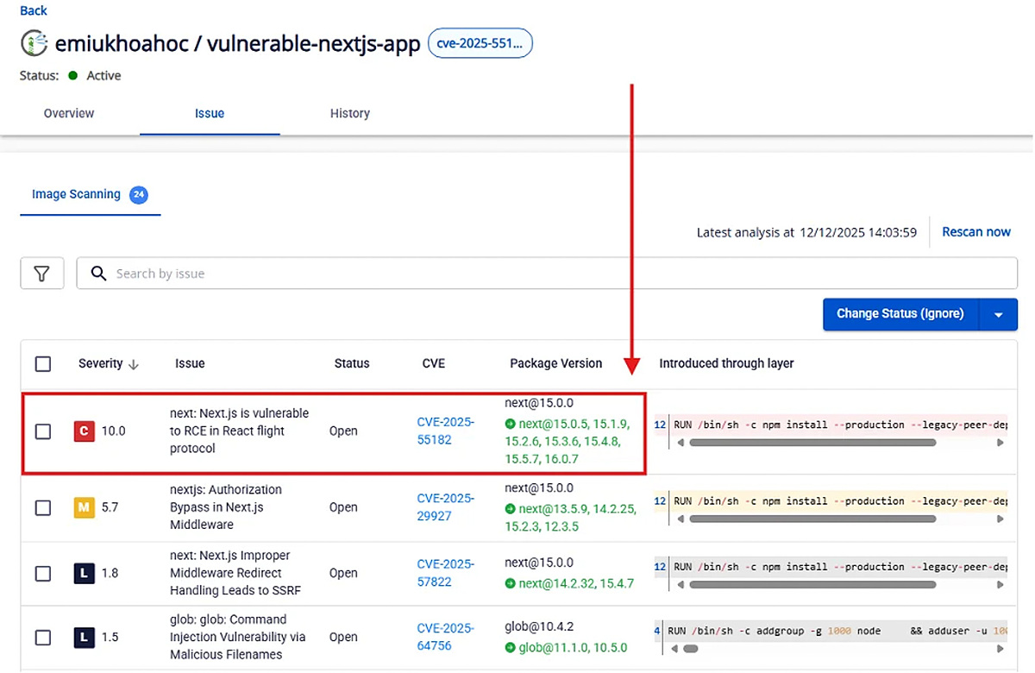Click the Rescan now link

tap(975, 232)
